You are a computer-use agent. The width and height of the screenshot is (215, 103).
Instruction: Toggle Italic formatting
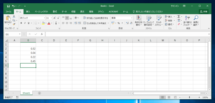tap(25, 23)
